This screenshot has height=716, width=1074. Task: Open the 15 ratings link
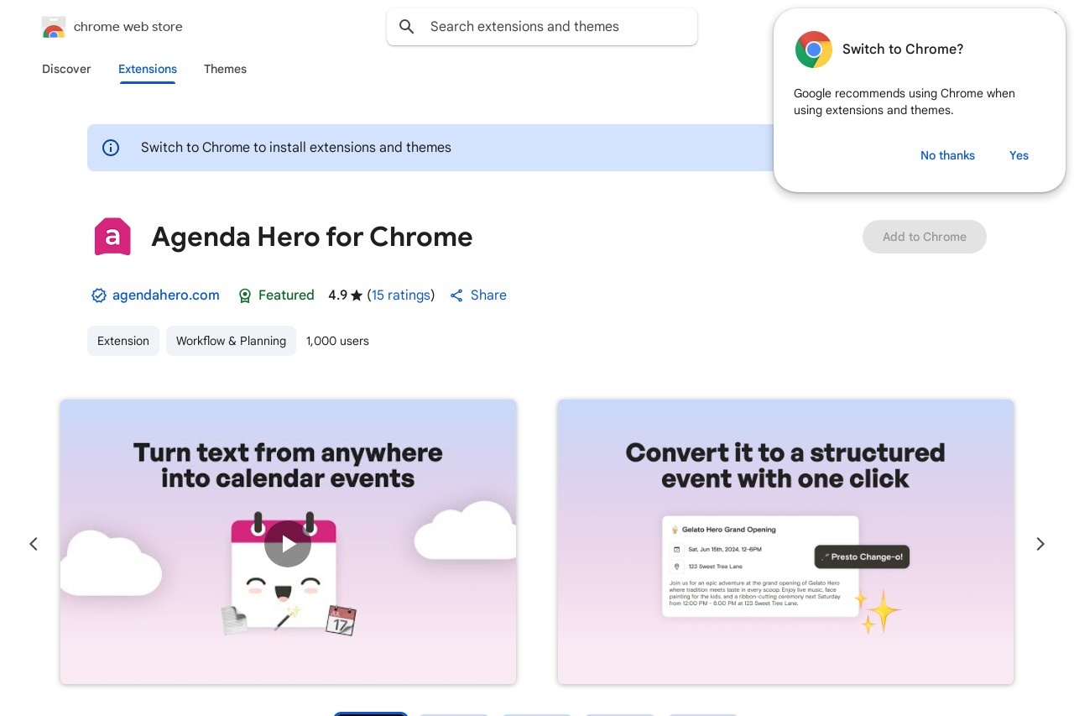pos(401,295)
